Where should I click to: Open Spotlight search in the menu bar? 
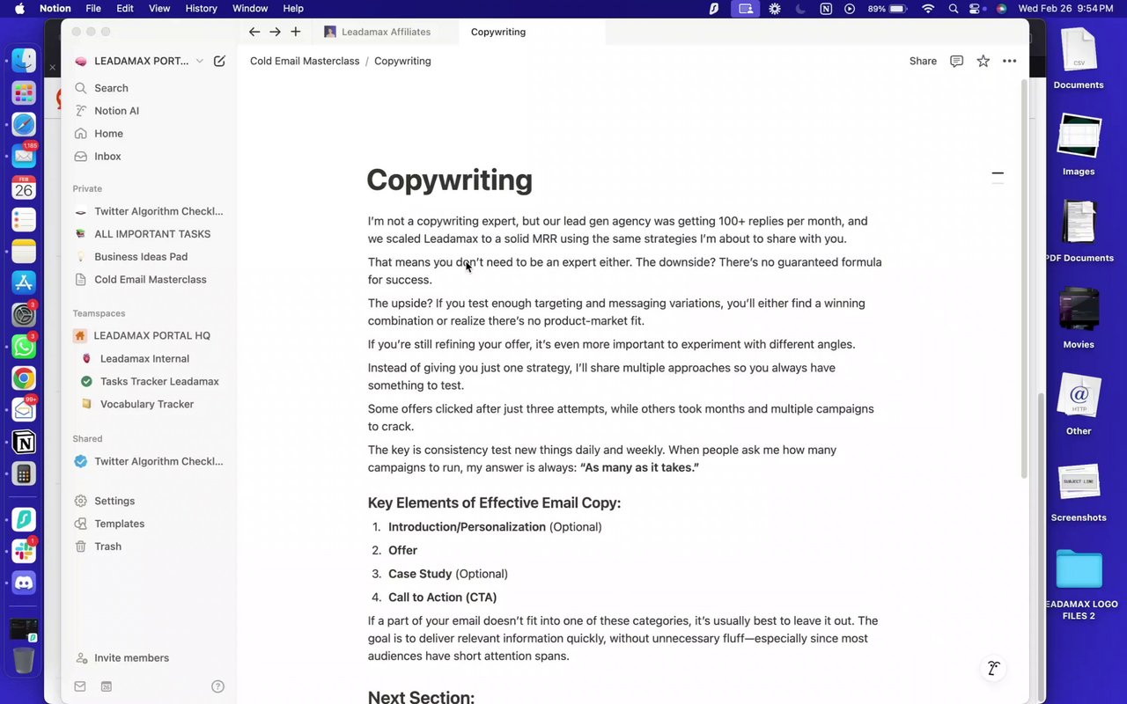tap(954, 8)
